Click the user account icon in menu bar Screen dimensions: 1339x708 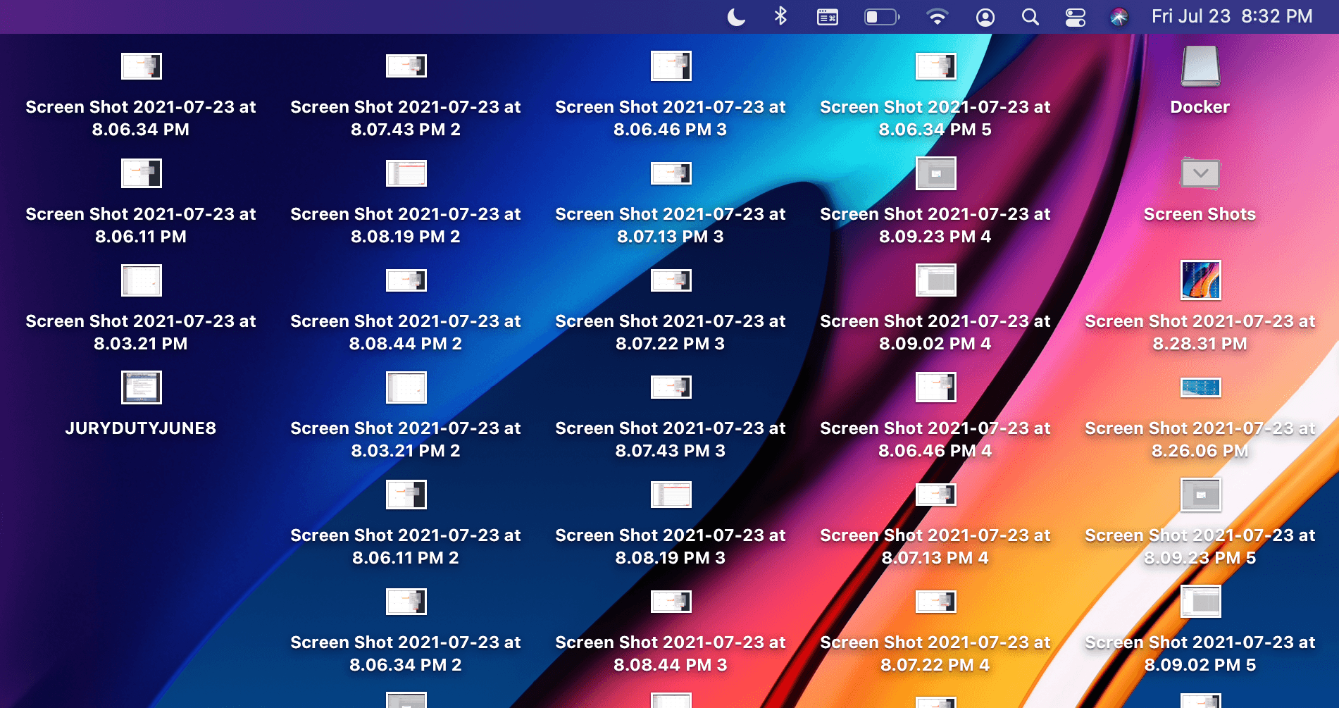click(985, 17)
